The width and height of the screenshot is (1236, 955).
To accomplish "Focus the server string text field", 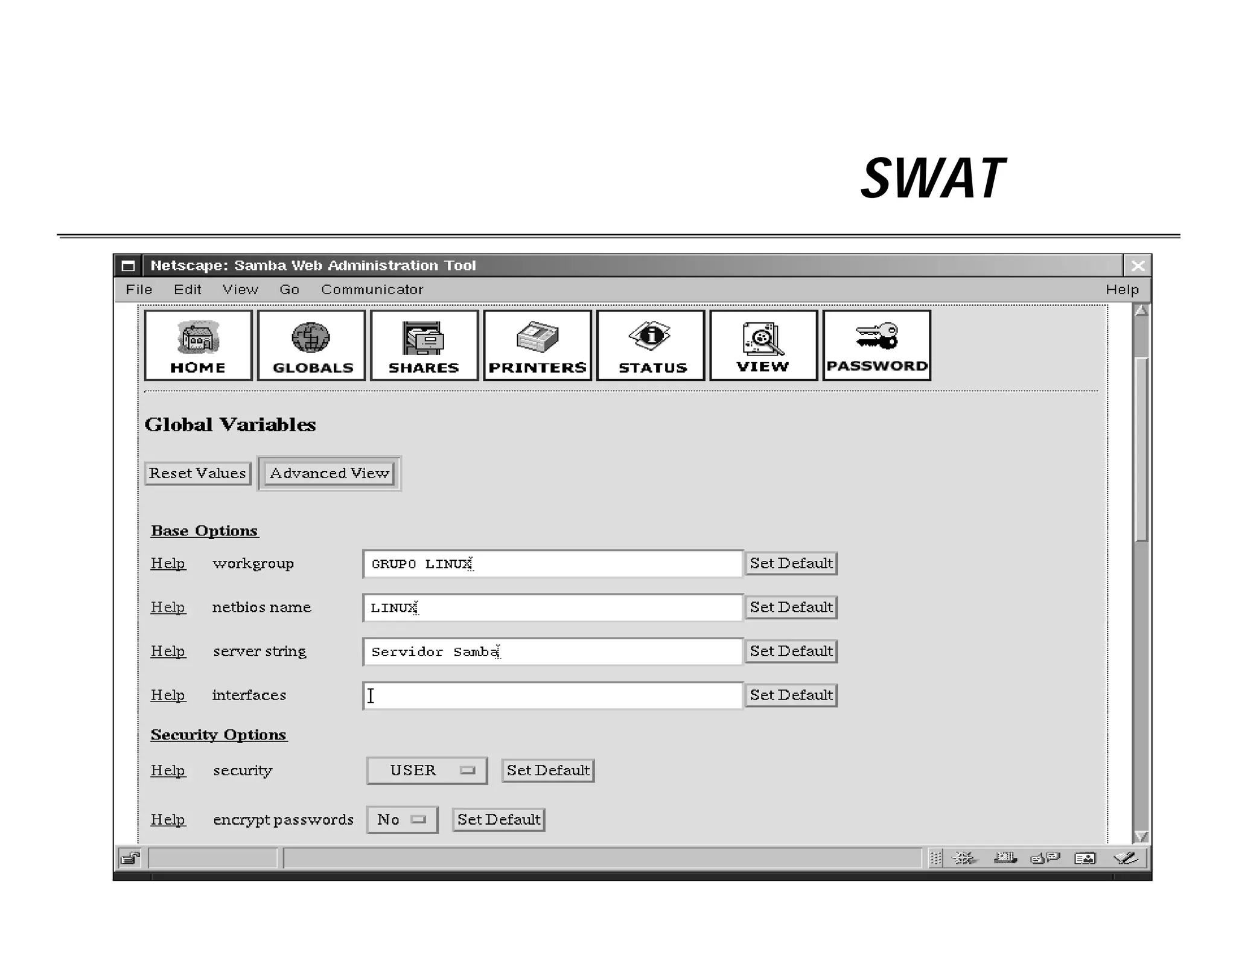I will [553, 652].
